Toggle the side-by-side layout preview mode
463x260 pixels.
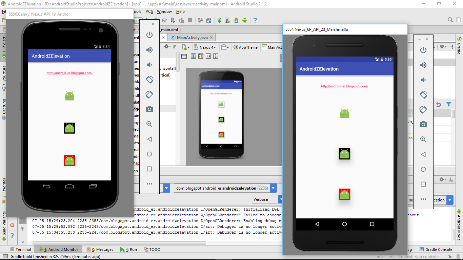pyautogui.click(x=193, y=56)
